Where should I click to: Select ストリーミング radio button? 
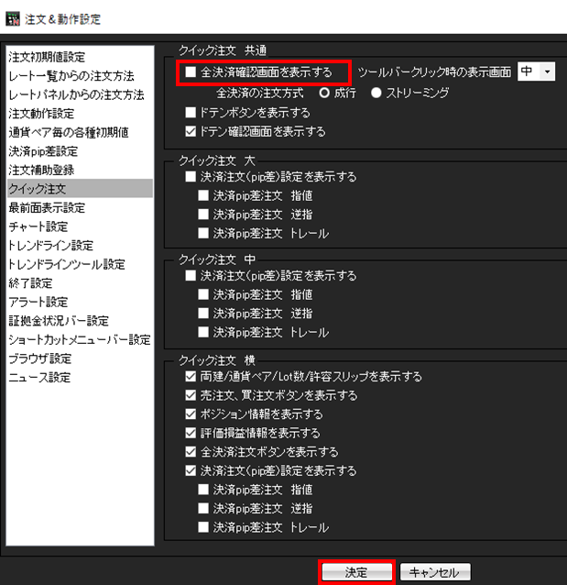376,93
